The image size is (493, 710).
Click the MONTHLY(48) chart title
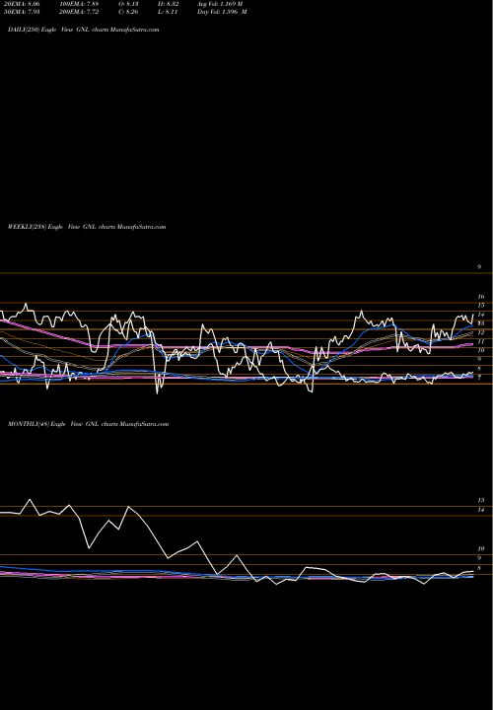[x=89, y=424]
